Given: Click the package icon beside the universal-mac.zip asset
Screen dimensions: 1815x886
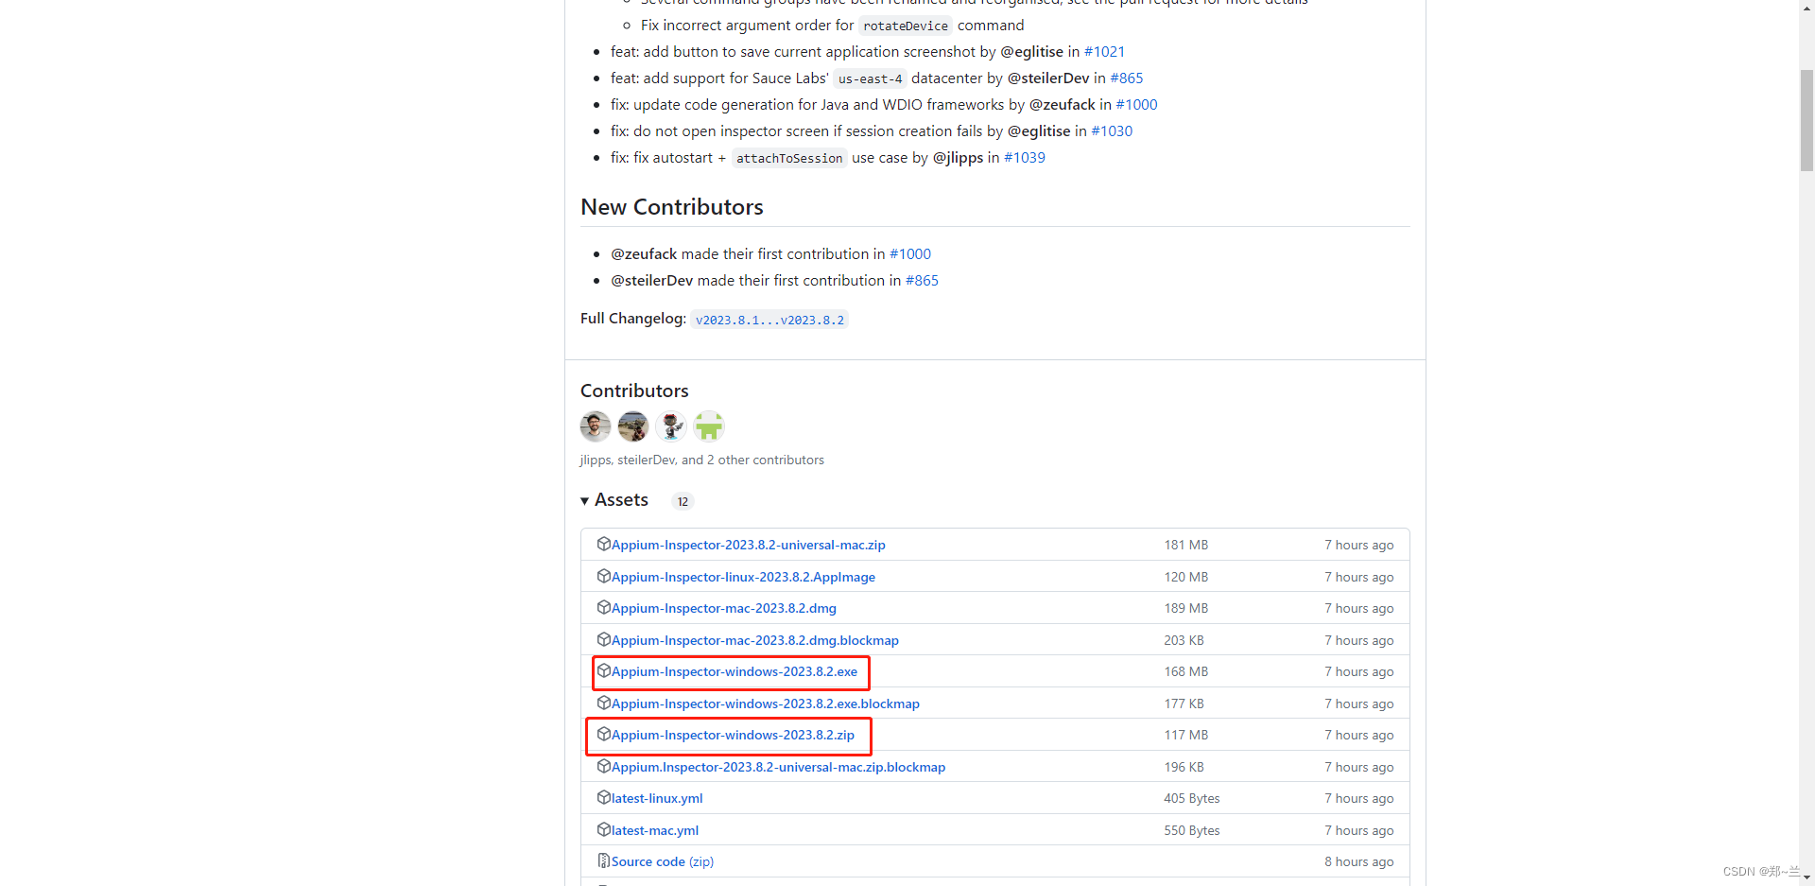Looking at the screenshot, I should 603,545.
